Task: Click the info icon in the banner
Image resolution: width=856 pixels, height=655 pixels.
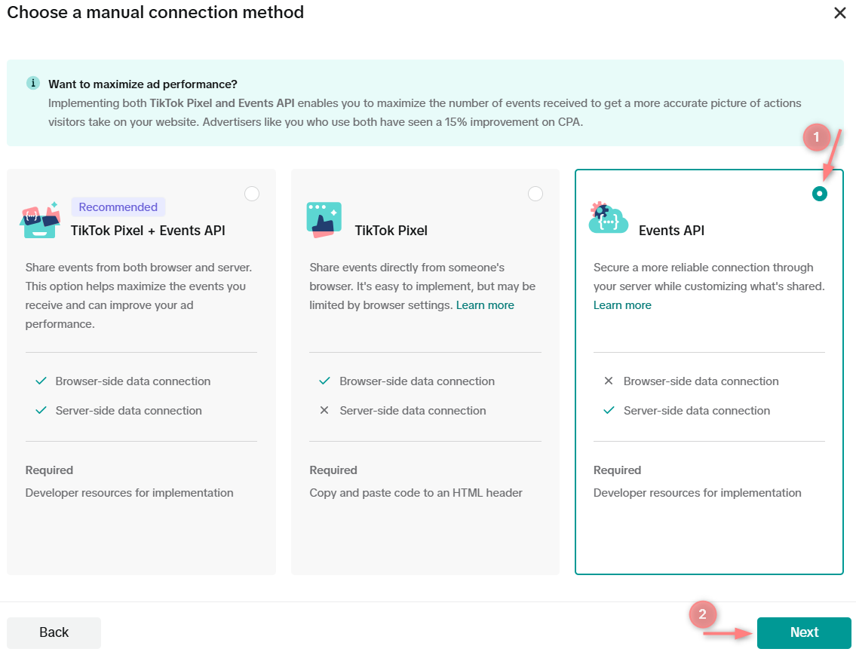Action: click(32, 84)
